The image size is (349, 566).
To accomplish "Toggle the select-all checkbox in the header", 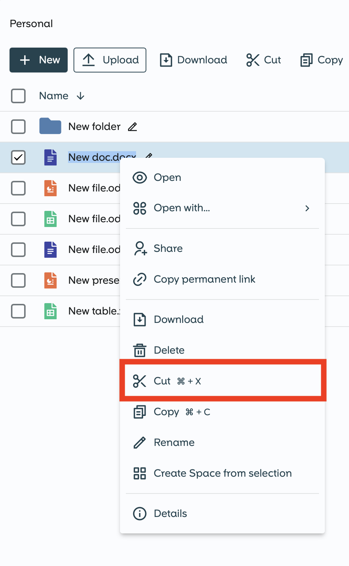I will tap(18, 96).
